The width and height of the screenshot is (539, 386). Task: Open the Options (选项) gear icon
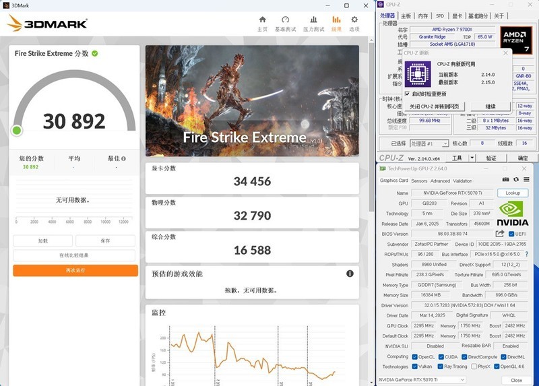pos(354,20)
